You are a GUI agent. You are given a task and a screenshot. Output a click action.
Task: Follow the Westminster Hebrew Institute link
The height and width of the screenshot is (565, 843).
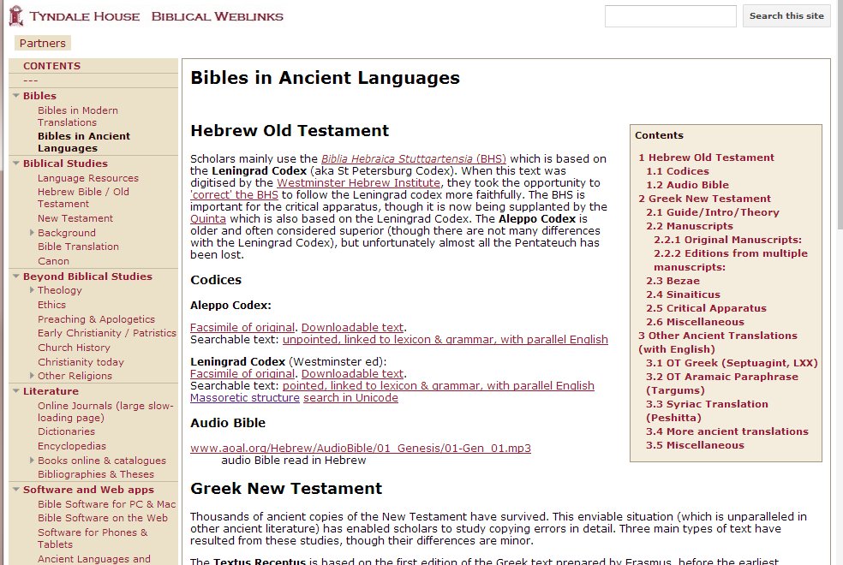click(359, 183)
